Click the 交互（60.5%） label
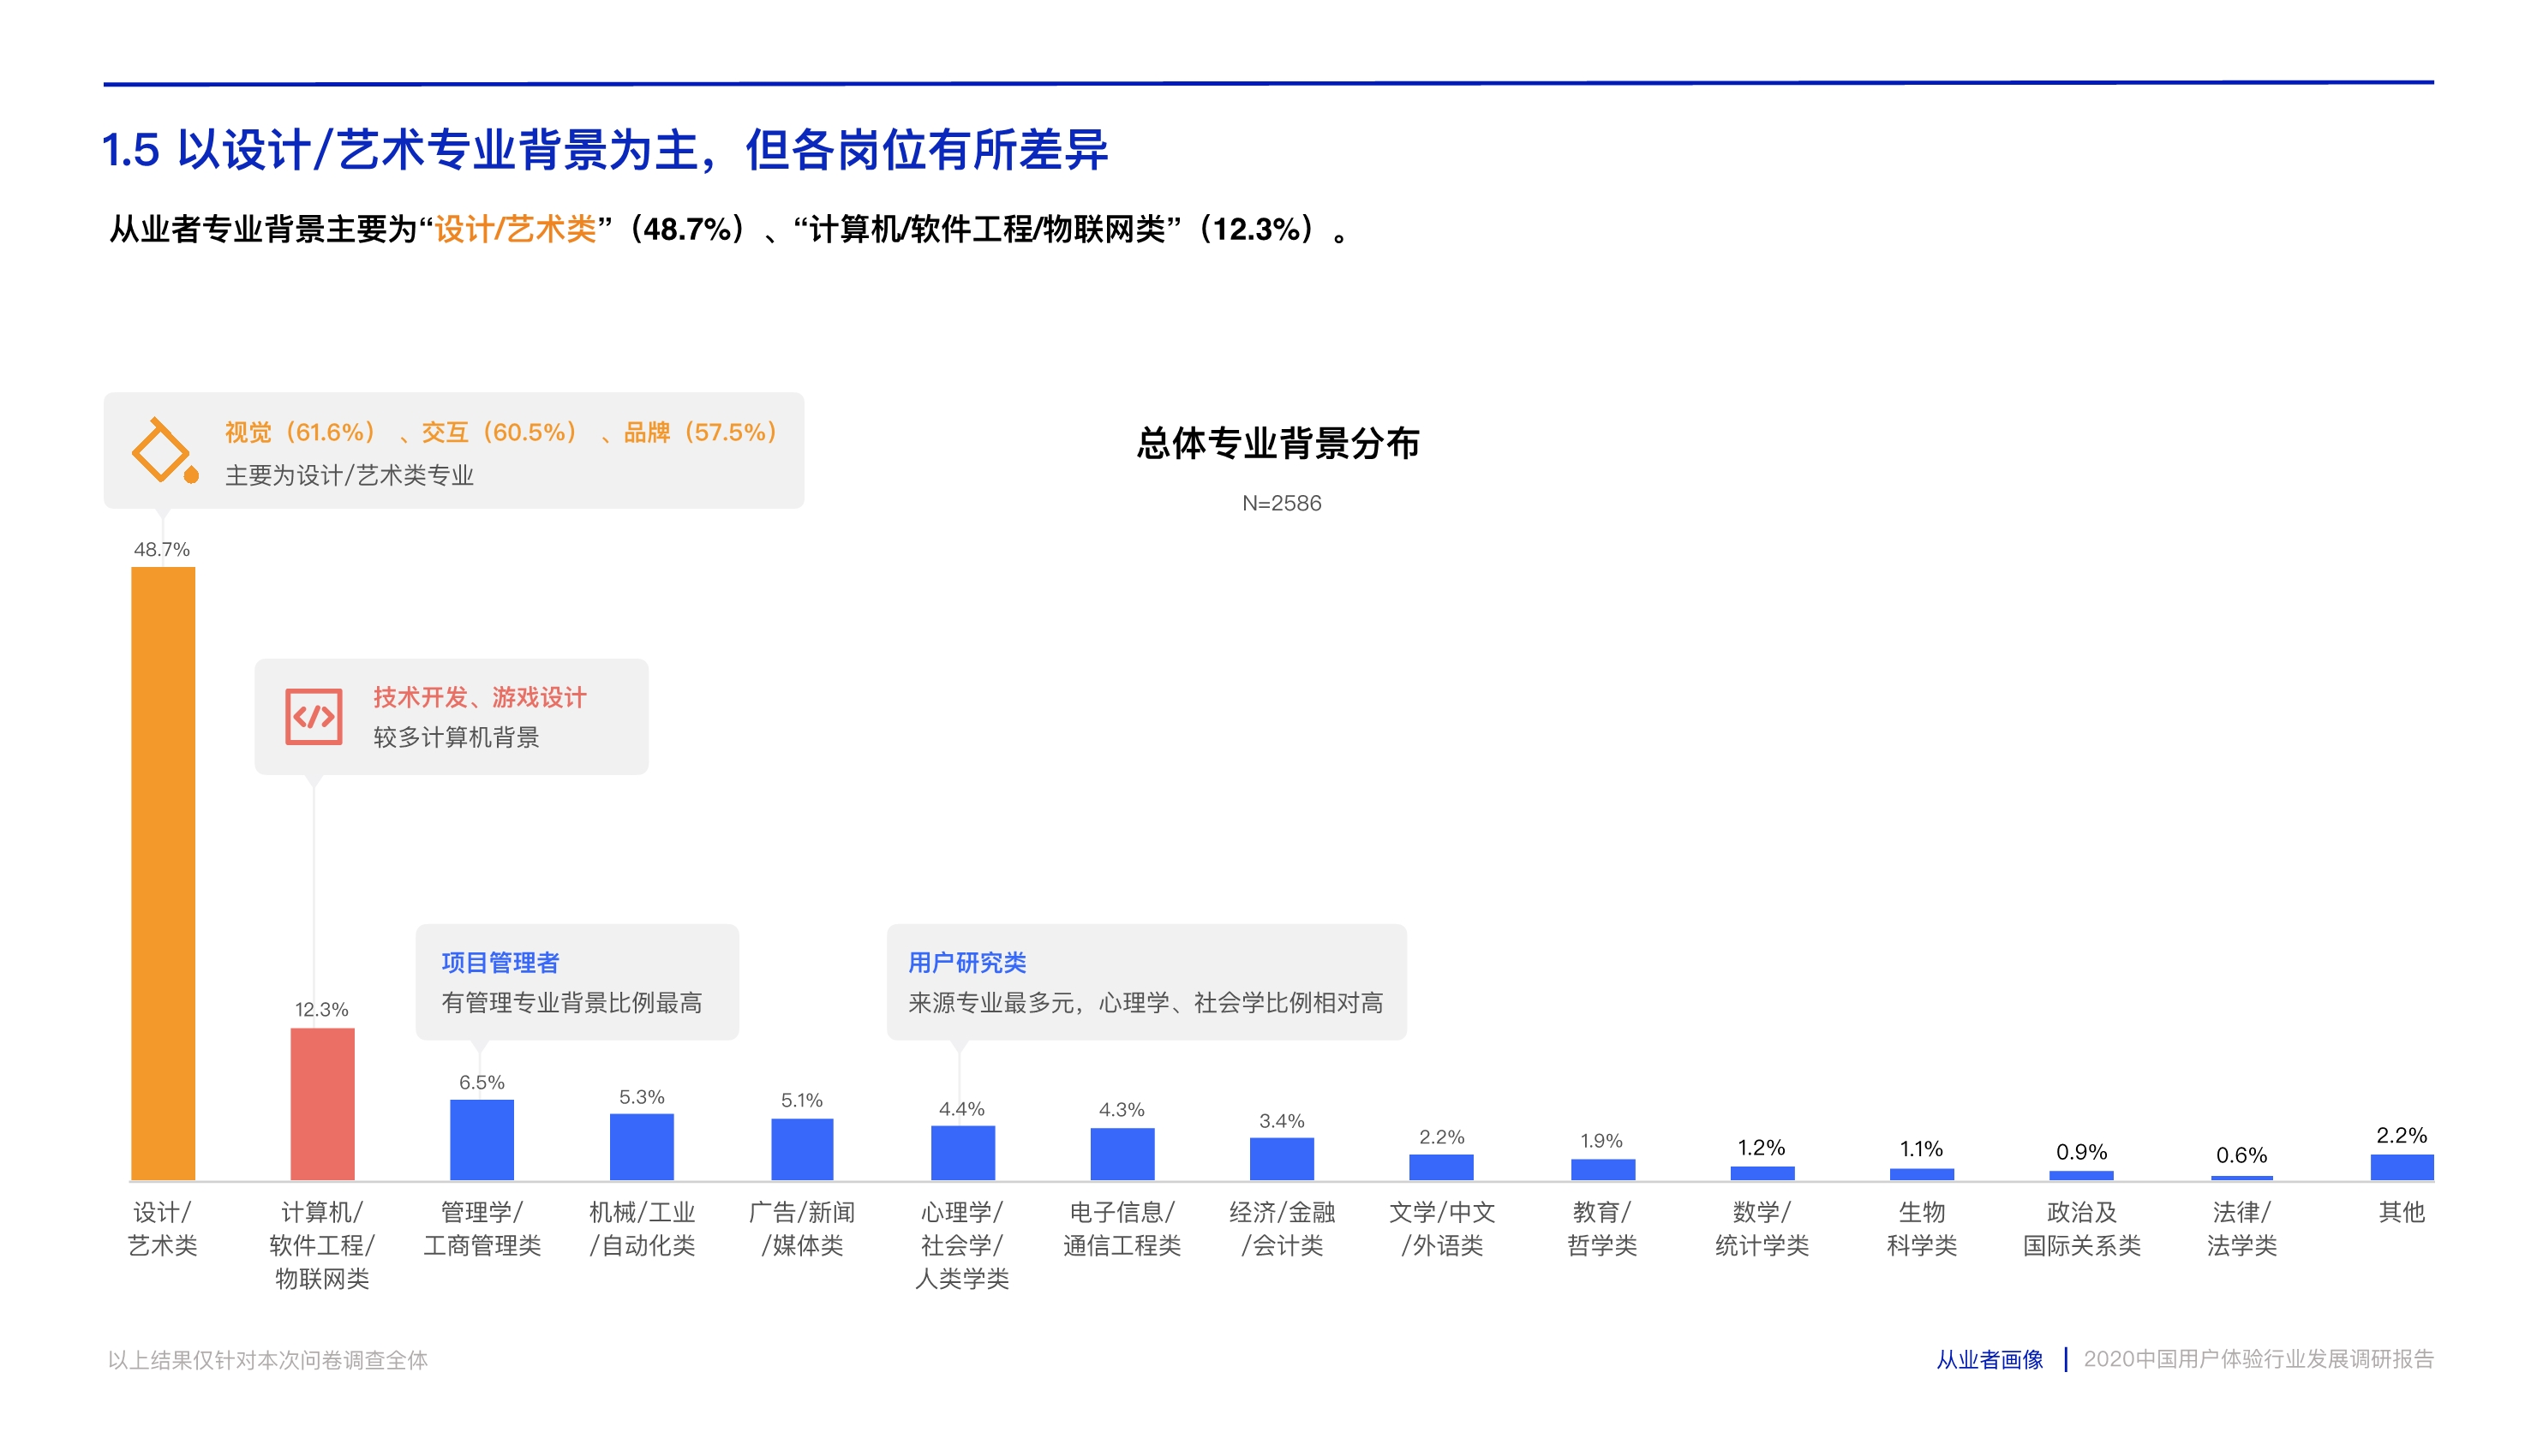The image size is (2537, 1456). pos(503,432)
